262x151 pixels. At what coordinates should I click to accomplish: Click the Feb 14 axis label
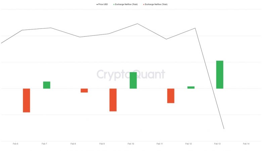(x=246, y=144)
